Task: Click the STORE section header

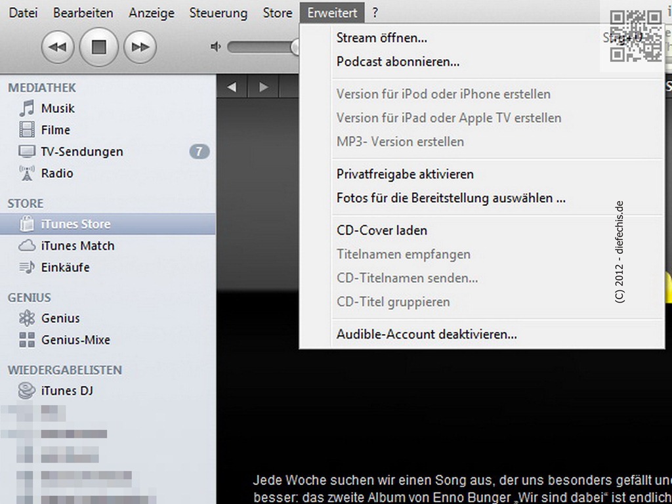Action: [x=26, y=203]
